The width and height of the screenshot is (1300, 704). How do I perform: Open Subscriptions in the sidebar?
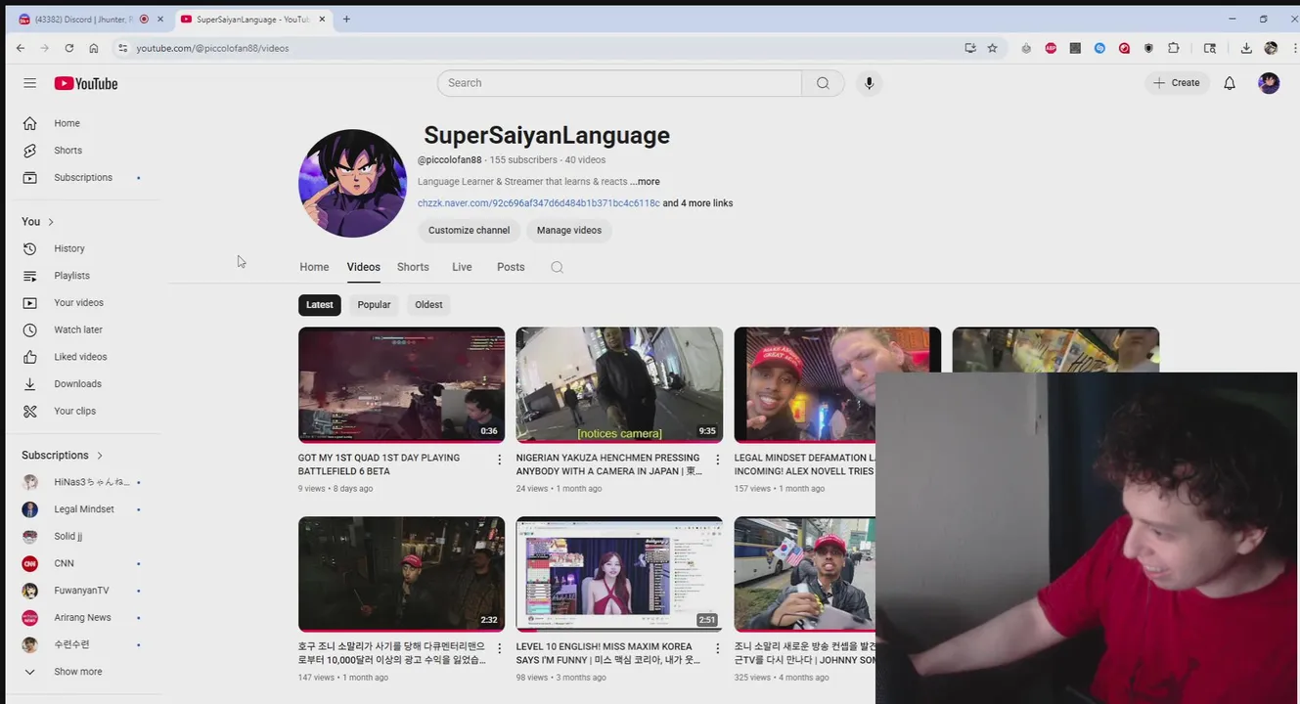click(83, 178)
